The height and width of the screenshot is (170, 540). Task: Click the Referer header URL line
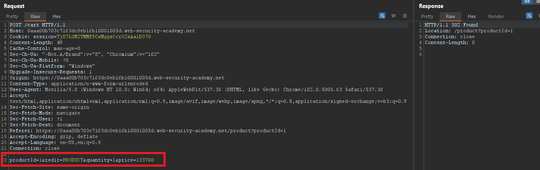pos(148,131)
